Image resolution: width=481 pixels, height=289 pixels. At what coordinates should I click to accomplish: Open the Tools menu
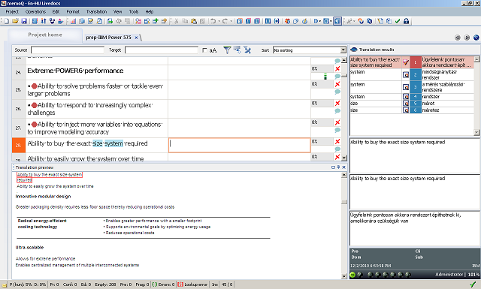pos(134,12)
